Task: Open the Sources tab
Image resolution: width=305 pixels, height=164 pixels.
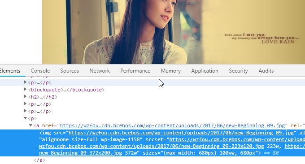Action: click(70, 71)
